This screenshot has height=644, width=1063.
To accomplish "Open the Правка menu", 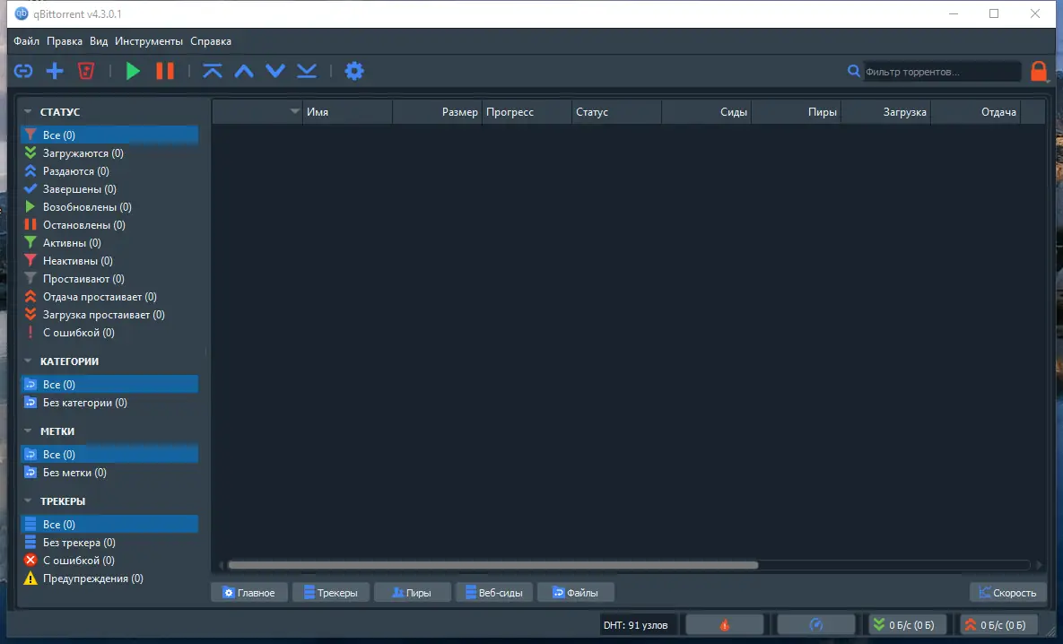I will 65,41.
